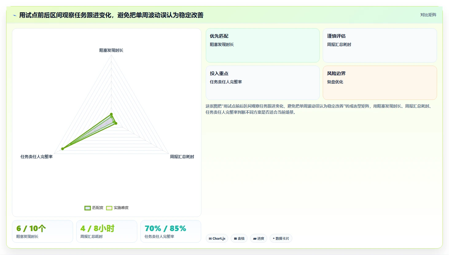The width and height of the screenshot is (449, 255).
Task: Click the 数据卡片 tag chip
Action: [x=281, y=238]
